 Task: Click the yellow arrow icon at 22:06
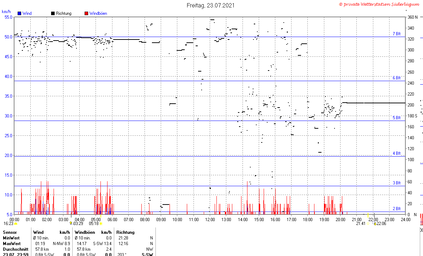click(x=375, y=224)
